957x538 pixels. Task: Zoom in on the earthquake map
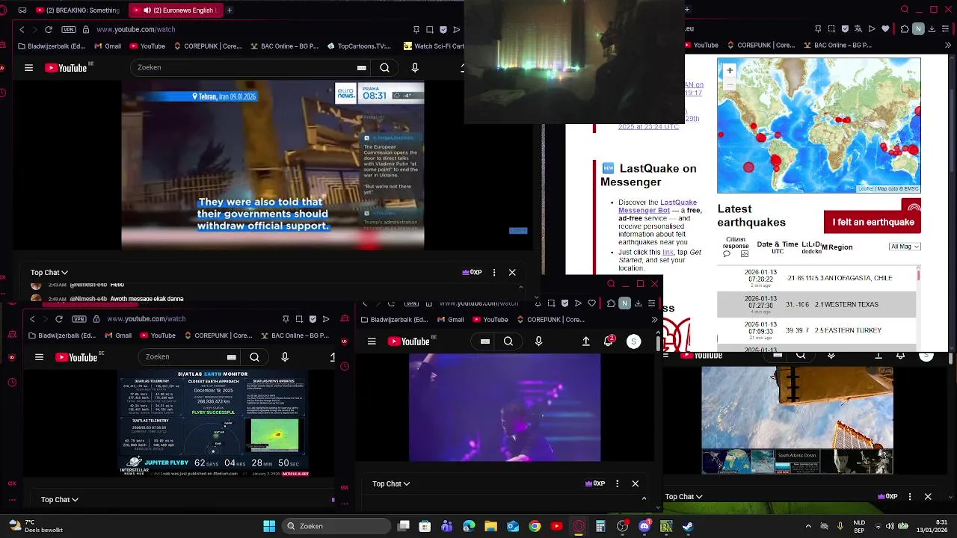click(x=730, y=70)
